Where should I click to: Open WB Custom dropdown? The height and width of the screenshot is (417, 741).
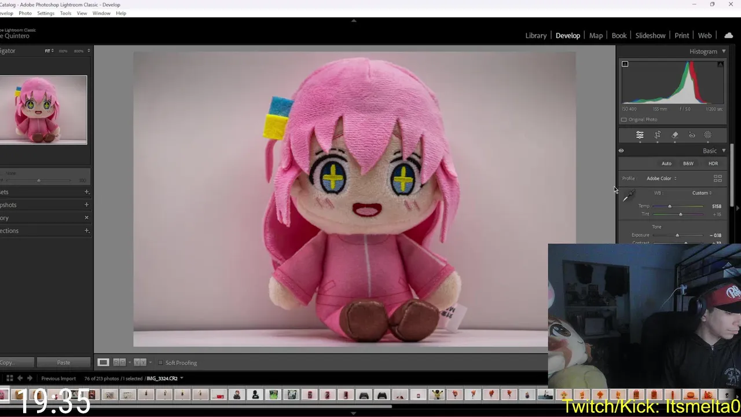(702, 193)
